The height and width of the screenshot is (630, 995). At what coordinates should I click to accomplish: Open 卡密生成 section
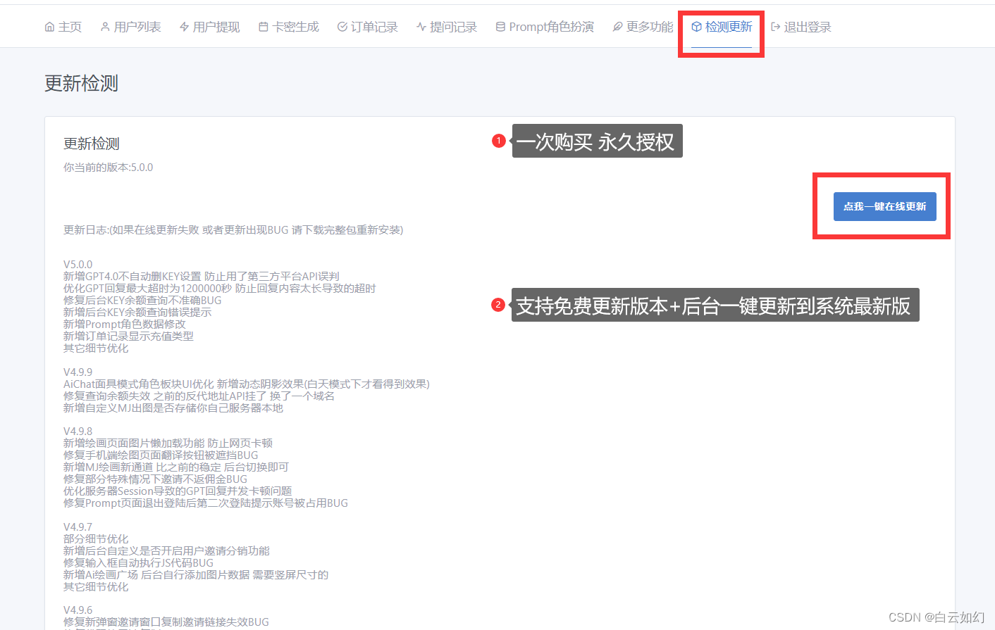click(x=289, y=27)
